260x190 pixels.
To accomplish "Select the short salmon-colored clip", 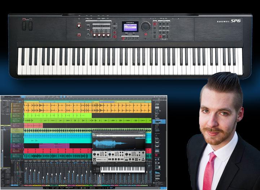I will (x=34, y=125).
